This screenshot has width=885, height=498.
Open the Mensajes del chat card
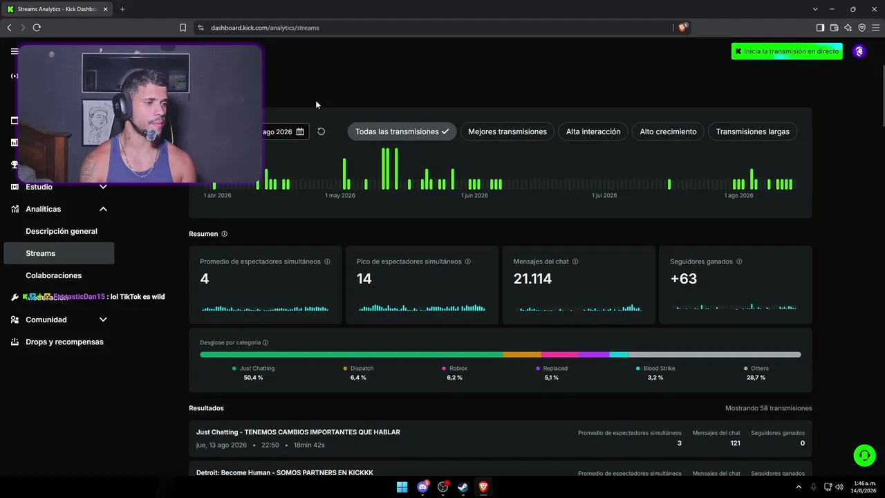[x=579, y=284]
